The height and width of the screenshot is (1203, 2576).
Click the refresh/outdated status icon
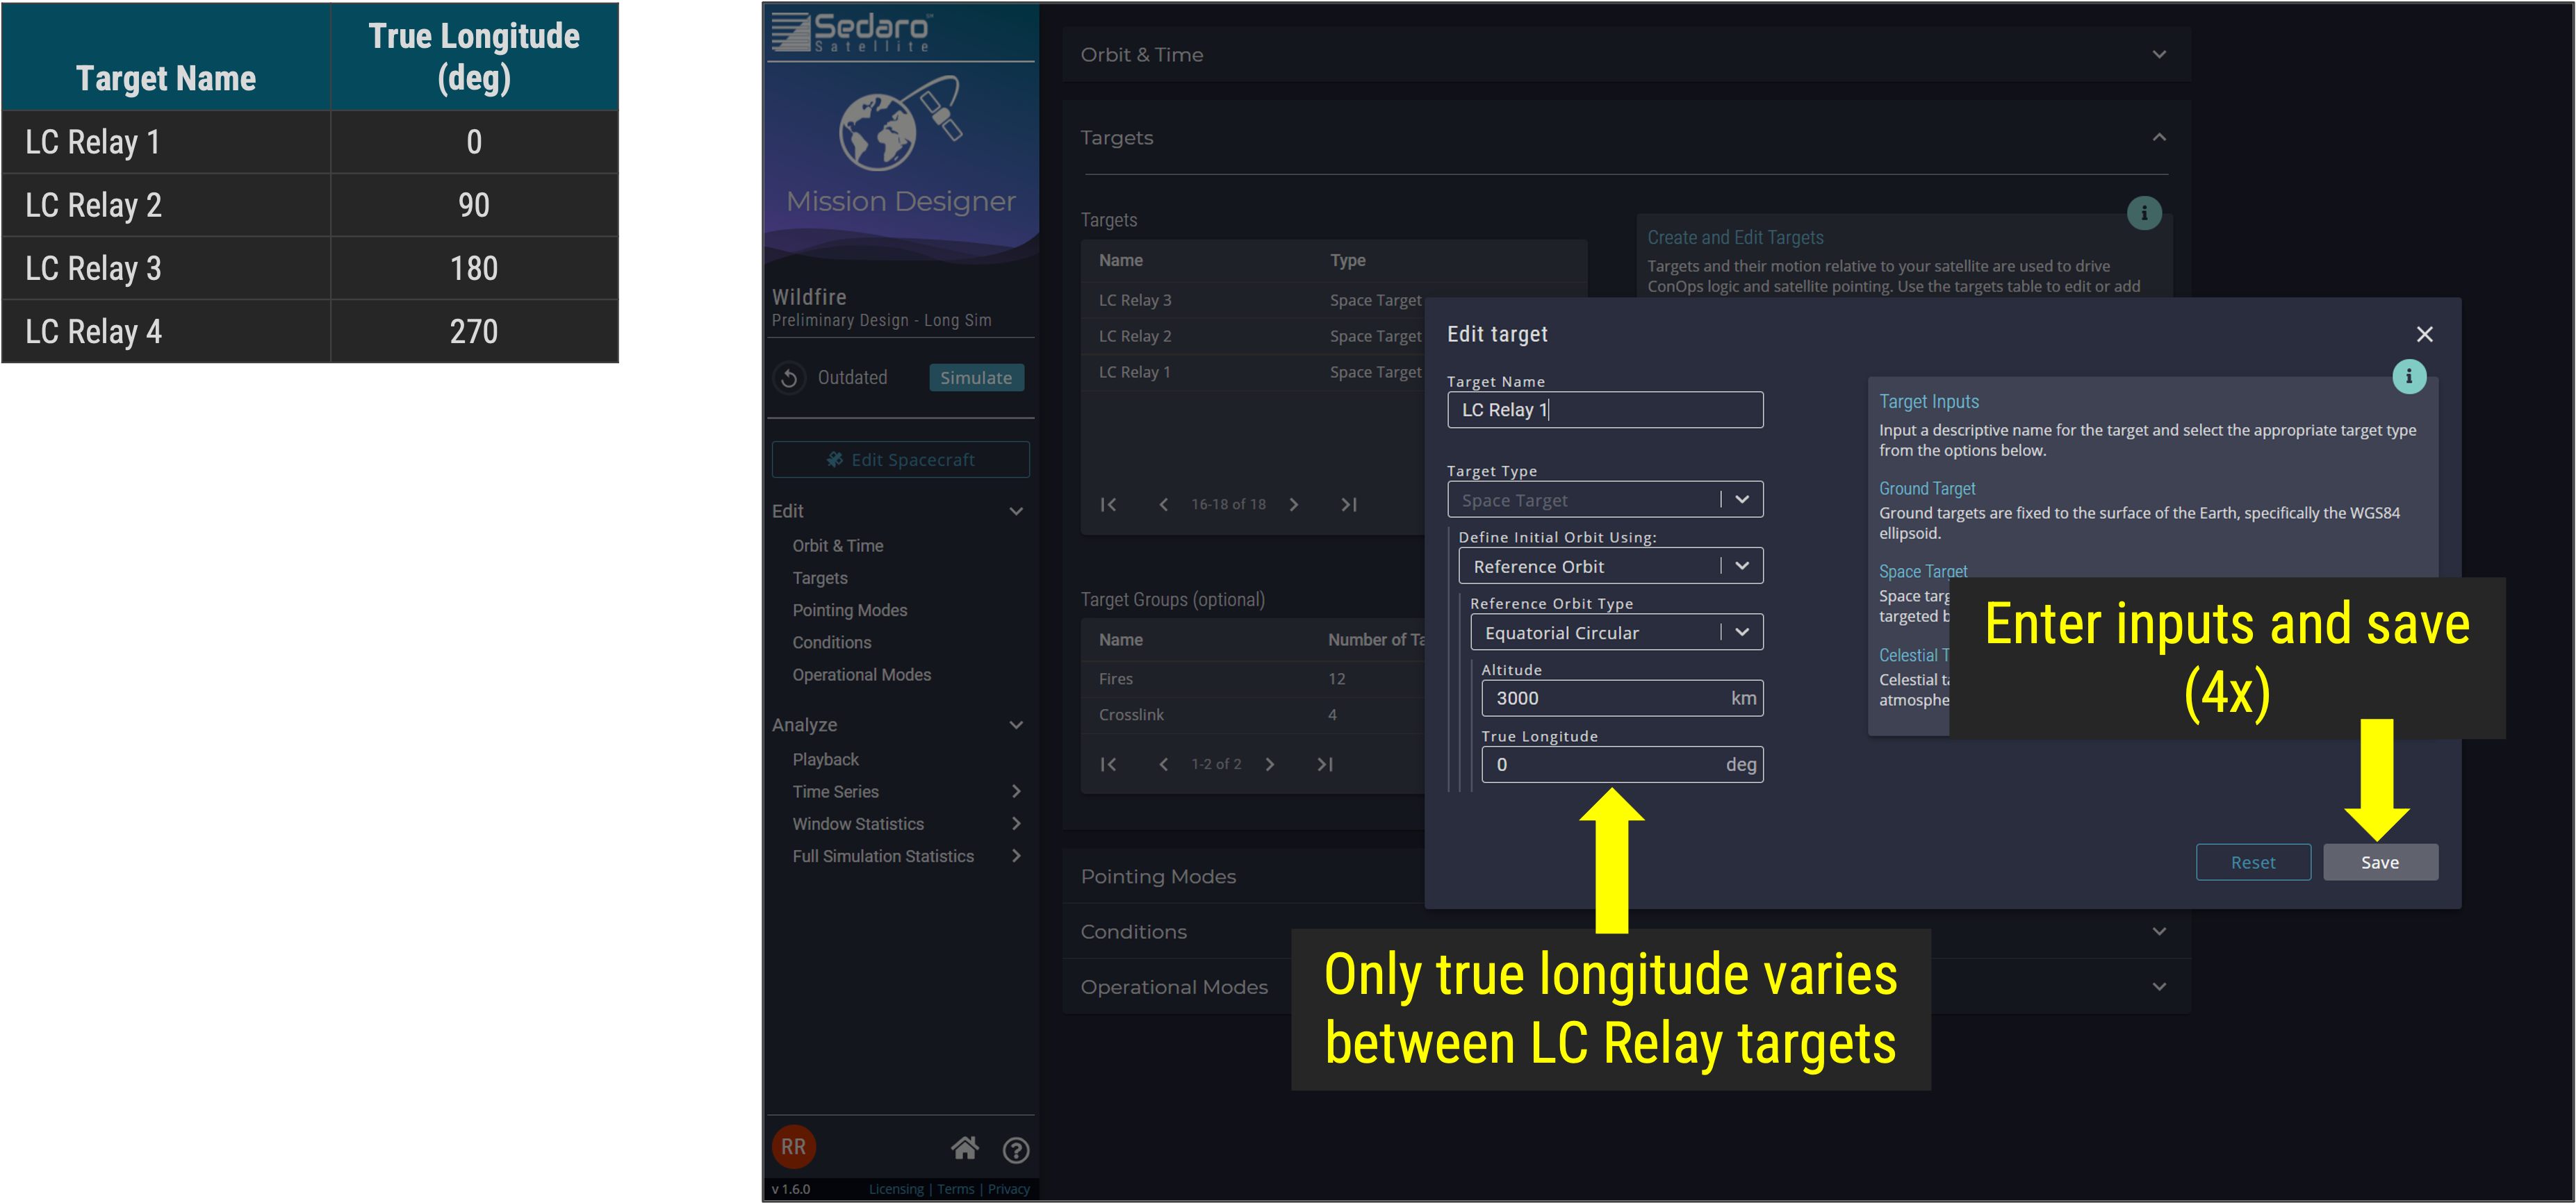click(790, 379)
